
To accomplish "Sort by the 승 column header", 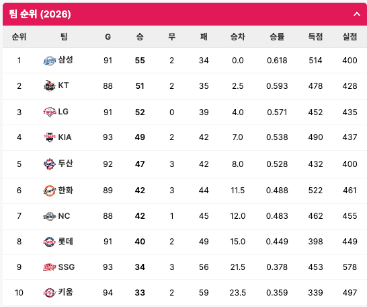I will (x=140, y=37).
